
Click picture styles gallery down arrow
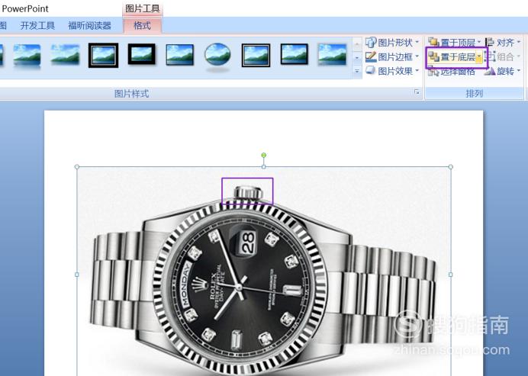coord(357,57)
